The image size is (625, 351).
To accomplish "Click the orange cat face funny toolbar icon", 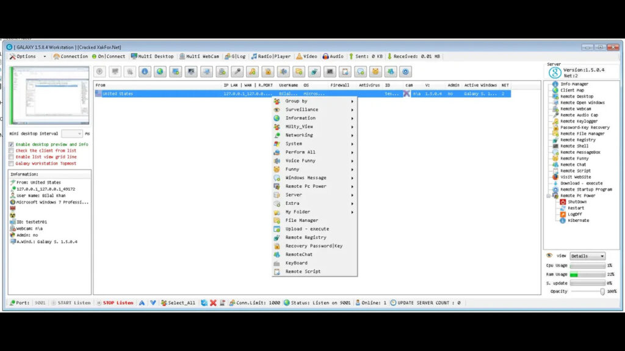I will coord(375,72).
